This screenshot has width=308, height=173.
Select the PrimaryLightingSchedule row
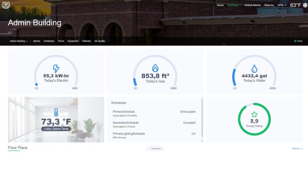coord(154,135)
